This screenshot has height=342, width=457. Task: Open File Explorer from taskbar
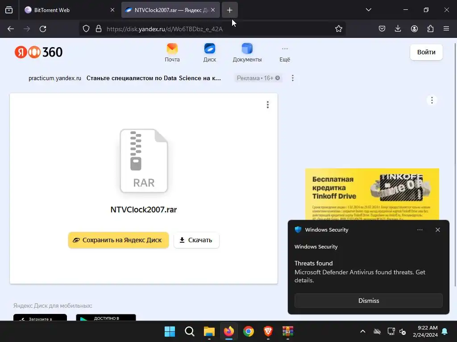coord(209,331)
